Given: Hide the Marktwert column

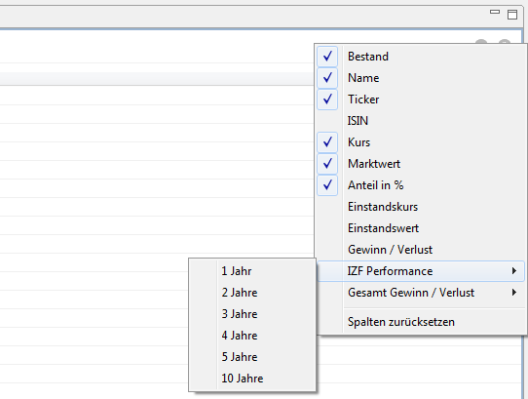Looking at the screenshot, I should coord(327,164).
